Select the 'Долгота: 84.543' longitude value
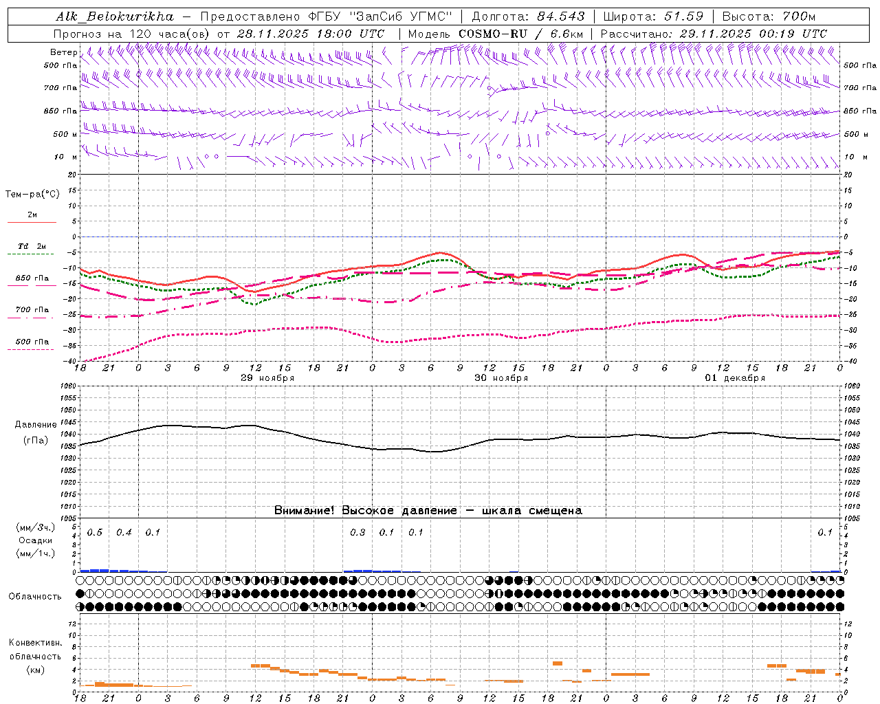880x704 pixels. pyautogui.click(x=529, y=16)
